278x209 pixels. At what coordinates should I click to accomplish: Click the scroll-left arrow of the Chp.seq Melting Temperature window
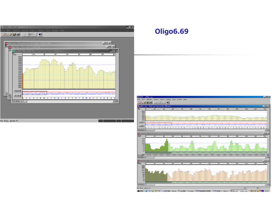(22, 101)
